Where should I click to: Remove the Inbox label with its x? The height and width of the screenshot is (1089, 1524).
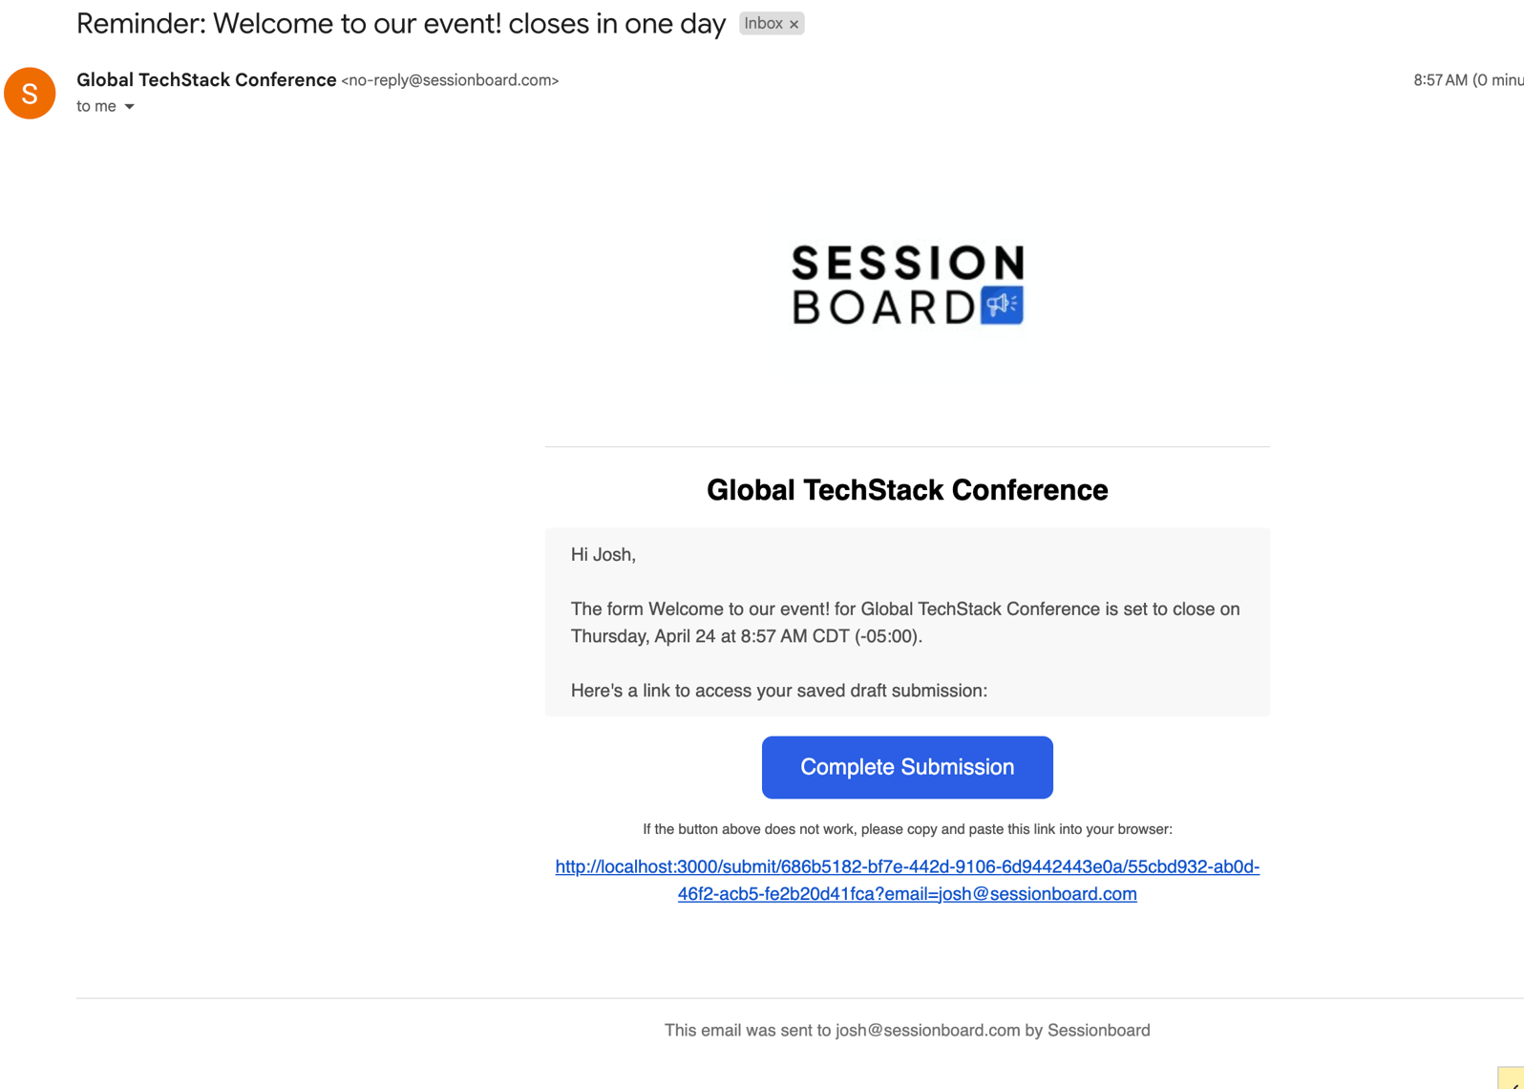click(794, 25)
